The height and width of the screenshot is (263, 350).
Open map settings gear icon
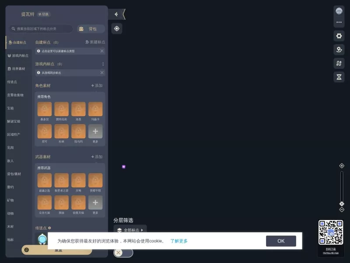[339, 36]
